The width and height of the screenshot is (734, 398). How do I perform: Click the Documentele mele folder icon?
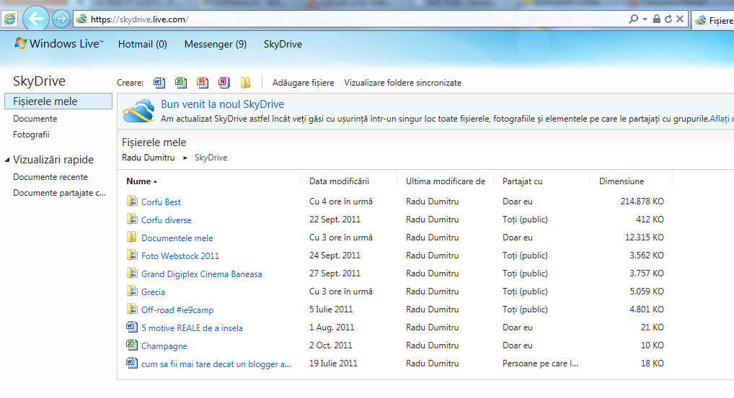[x=131, y=238]
